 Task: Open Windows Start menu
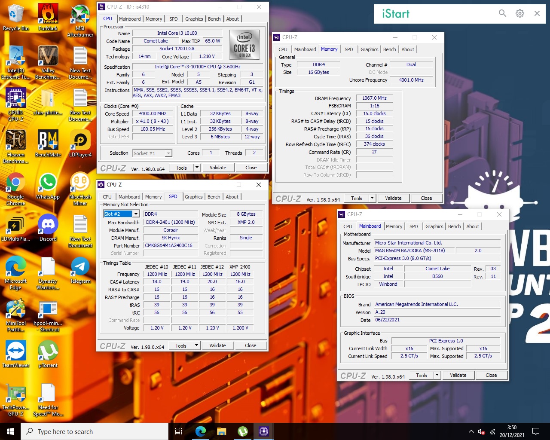(x=10, y=431)
